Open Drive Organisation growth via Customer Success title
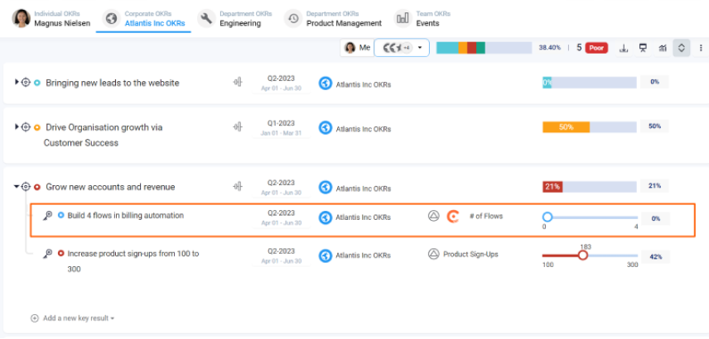Image resolution: width=709 pixels, height=339 pixels. point(104,135)
